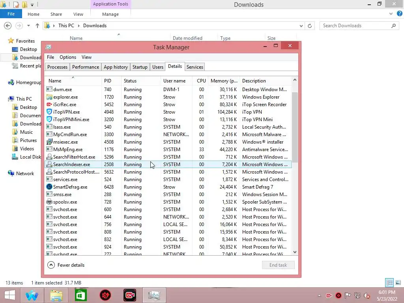This screenshot has width=404, height=303.
Task: Expand This PC breadcrumb arrow
Action: pyautogui.click(x=79, y=26)
